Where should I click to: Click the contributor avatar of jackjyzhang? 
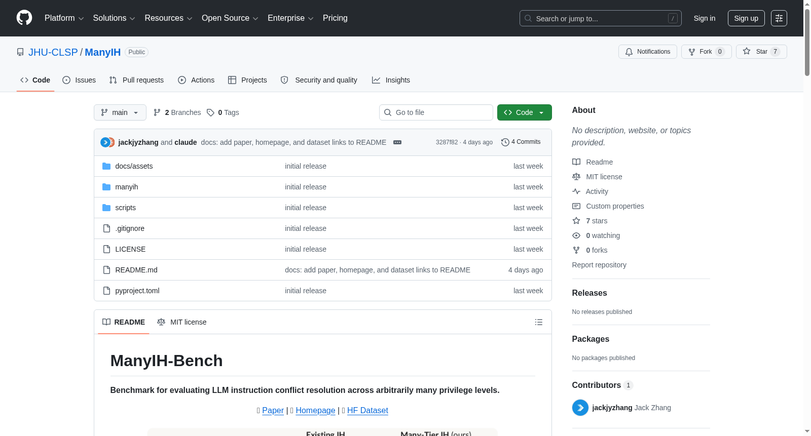click(x=580, y=408)
